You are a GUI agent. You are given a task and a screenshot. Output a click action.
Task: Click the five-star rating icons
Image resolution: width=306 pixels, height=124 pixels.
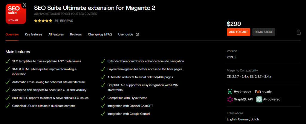coord(43,21)
